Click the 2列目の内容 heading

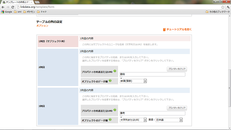[x=87, y=51]
